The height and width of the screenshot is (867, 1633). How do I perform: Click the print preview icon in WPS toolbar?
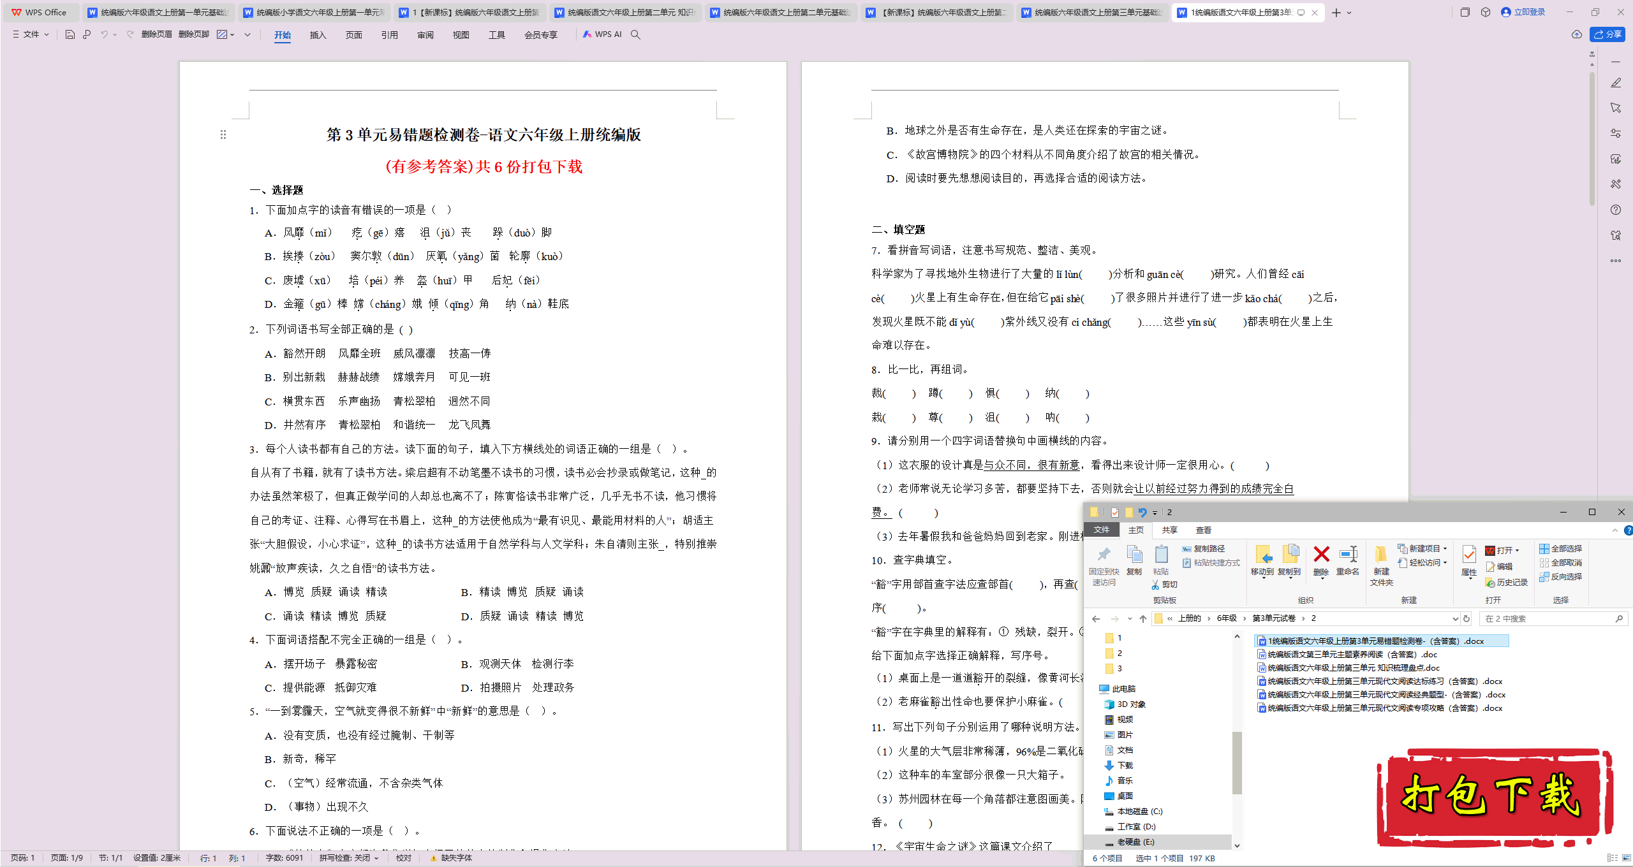(87, 34)
